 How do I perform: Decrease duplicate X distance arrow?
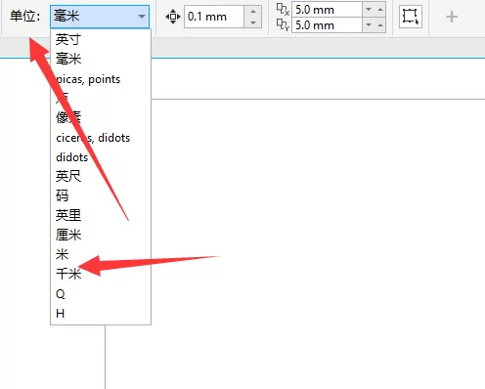point(369,10)
